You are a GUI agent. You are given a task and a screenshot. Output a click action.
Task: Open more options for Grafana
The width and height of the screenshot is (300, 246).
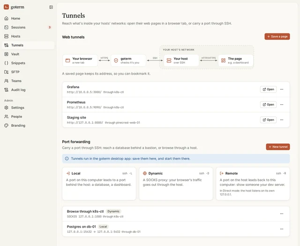pyautogui.click(x=282, y=89)
